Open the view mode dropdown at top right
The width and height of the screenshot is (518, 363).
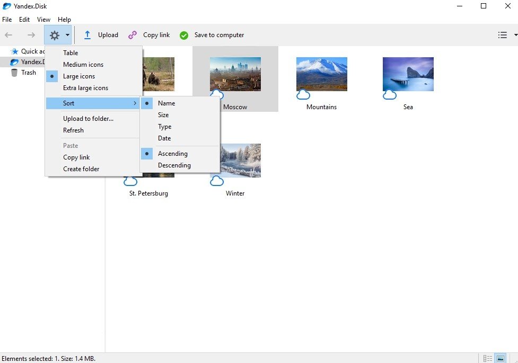coord(515,35)
